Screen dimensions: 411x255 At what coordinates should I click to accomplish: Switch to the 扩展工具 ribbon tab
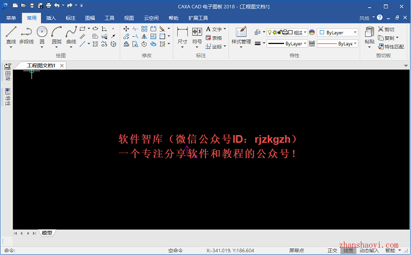[198, 18]
